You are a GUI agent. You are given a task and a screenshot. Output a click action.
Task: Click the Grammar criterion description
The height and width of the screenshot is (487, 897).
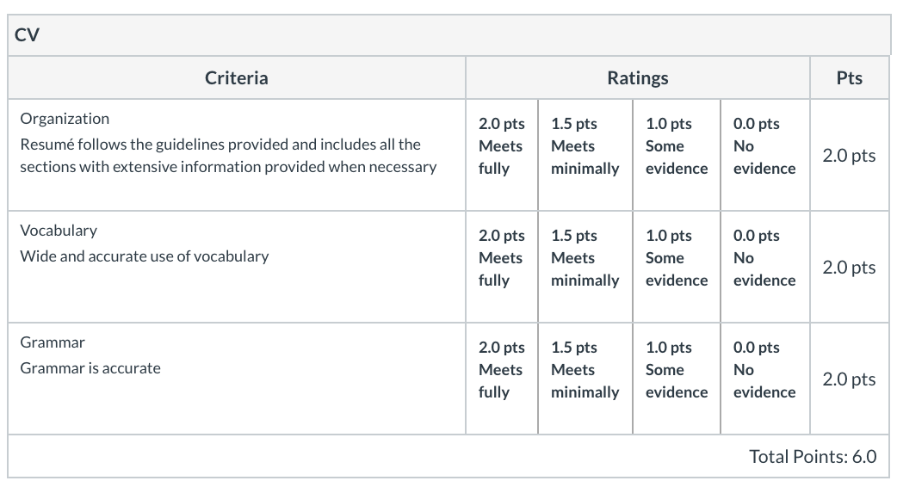point(90,368)
